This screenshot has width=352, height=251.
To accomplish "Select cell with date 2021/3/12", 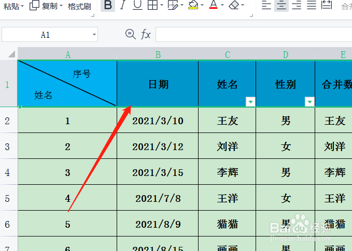I will pos(158,146).
